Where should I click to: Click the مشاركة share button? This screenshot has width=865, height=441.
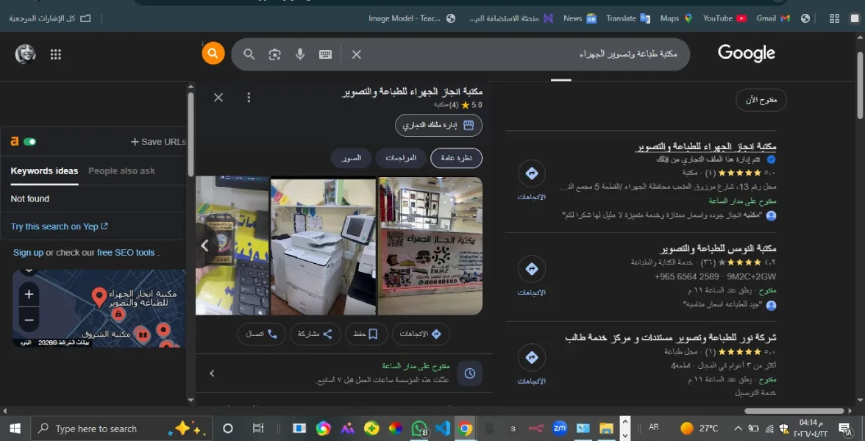(x=316, y=334)
